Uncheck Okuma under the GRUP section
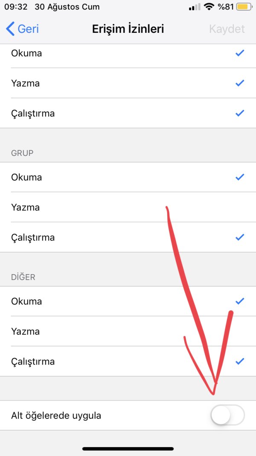The width and height of the screenshot is (256, 456). (128, 177)
